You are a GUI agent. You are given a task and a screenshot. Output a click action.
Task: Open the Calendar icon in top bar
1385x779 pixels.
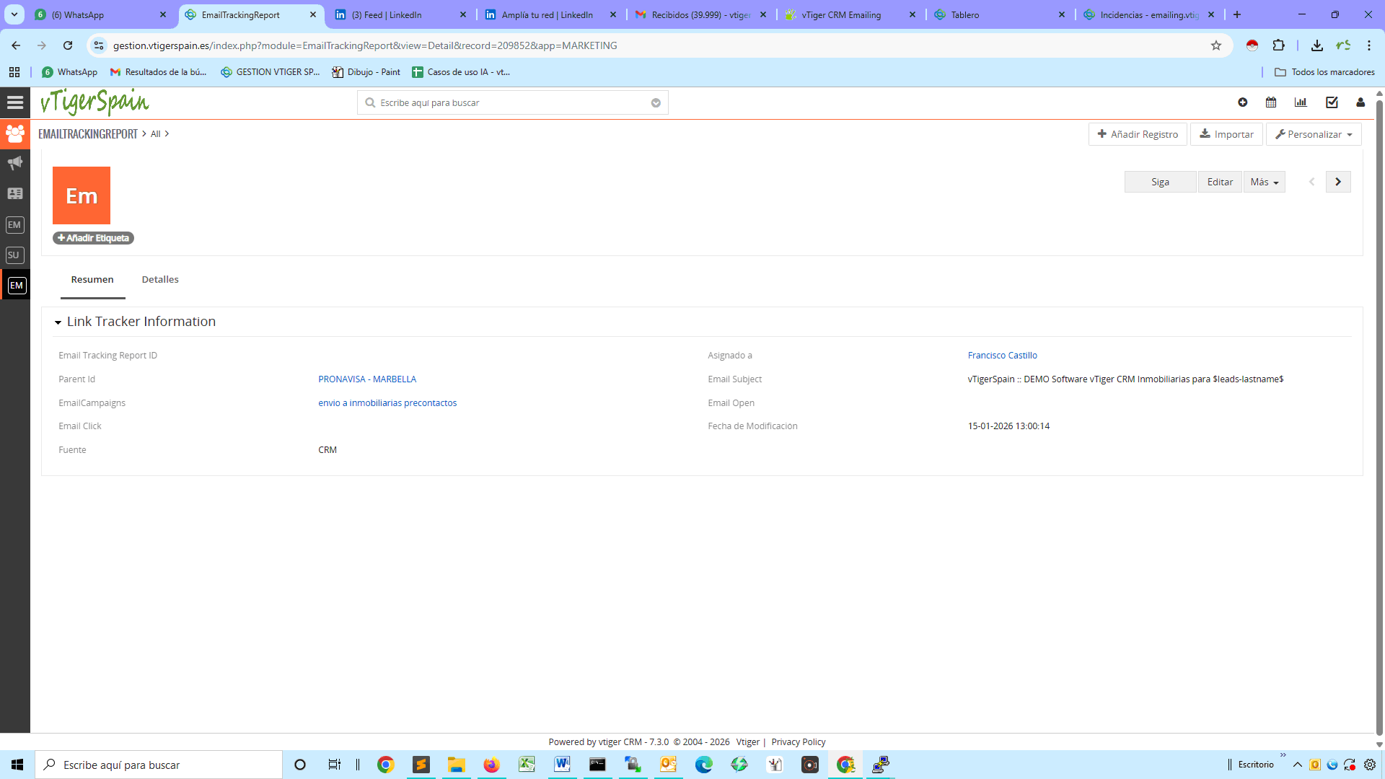(1271, 102)
